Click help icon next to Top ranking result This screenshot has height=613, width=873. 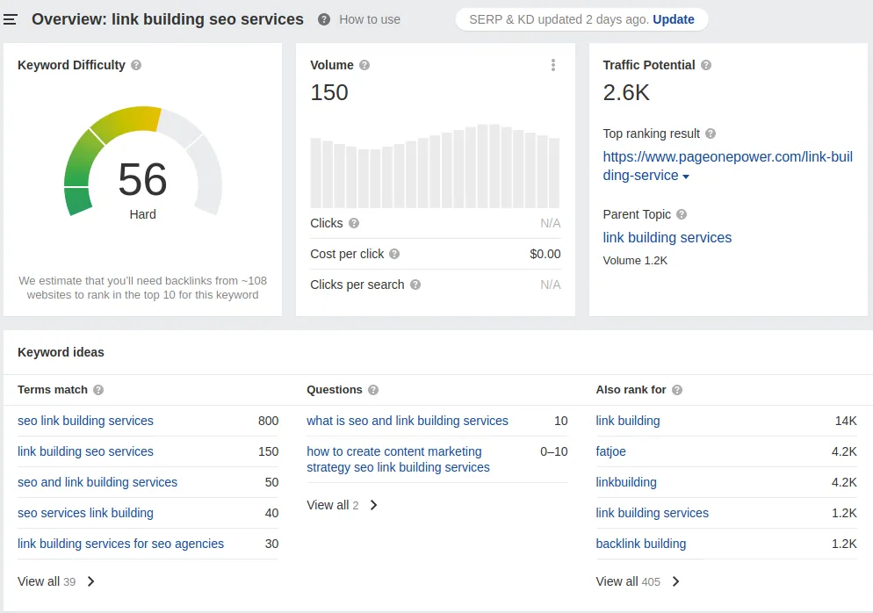pyautogui.click(x=711, y=133)
